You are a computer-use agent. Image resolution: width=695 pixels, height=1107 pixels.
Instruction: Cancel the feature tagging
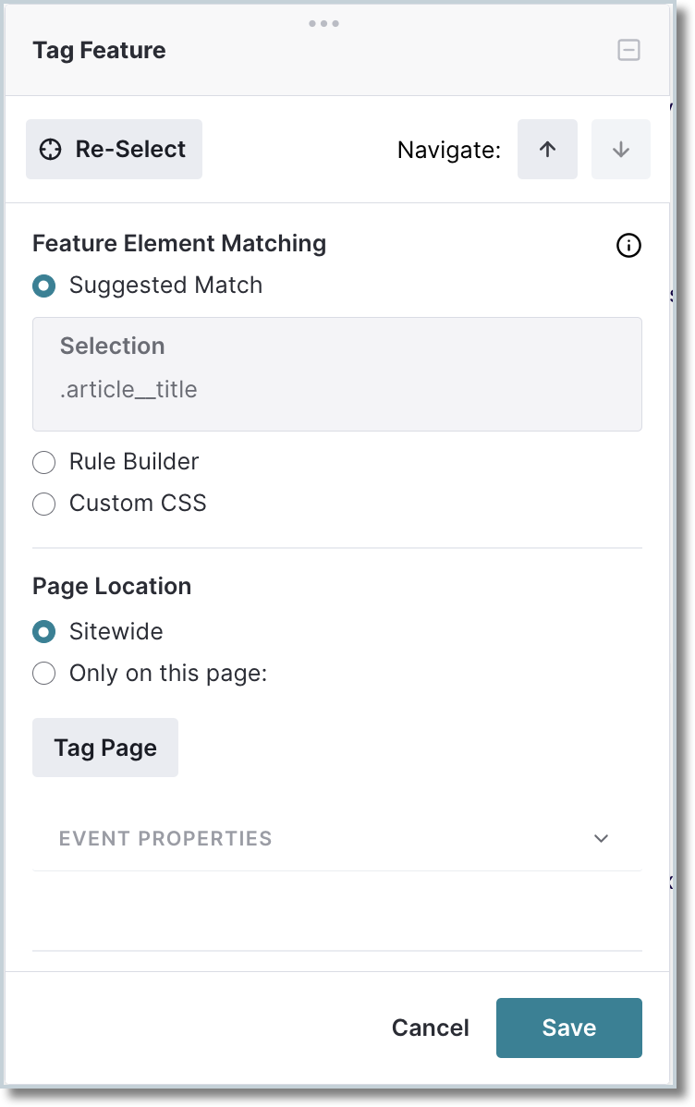430,1028
